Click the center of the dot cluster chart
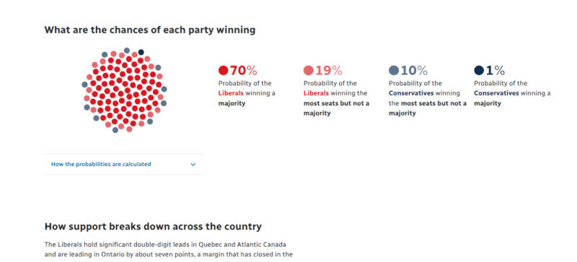Image resolution: width=577 pixels, height=262 pixels. point(124,90)
